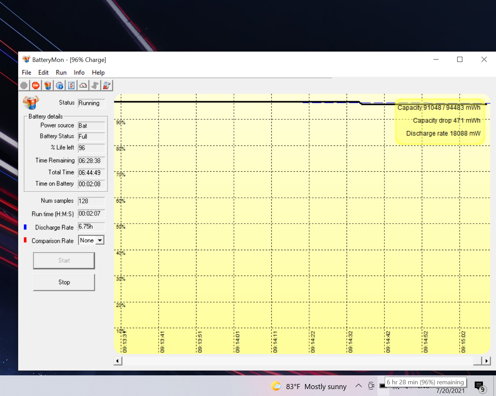Show hidden system tray icons chevron
496x396 pixels.
(359, 386)
